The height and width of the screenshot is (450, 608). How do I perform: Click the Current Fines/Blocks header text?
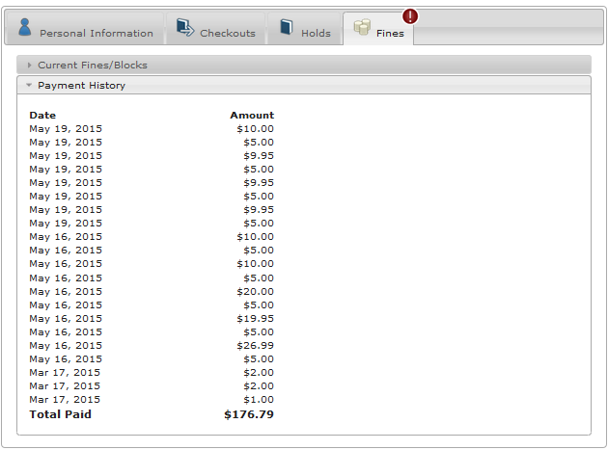coord(93,66)
